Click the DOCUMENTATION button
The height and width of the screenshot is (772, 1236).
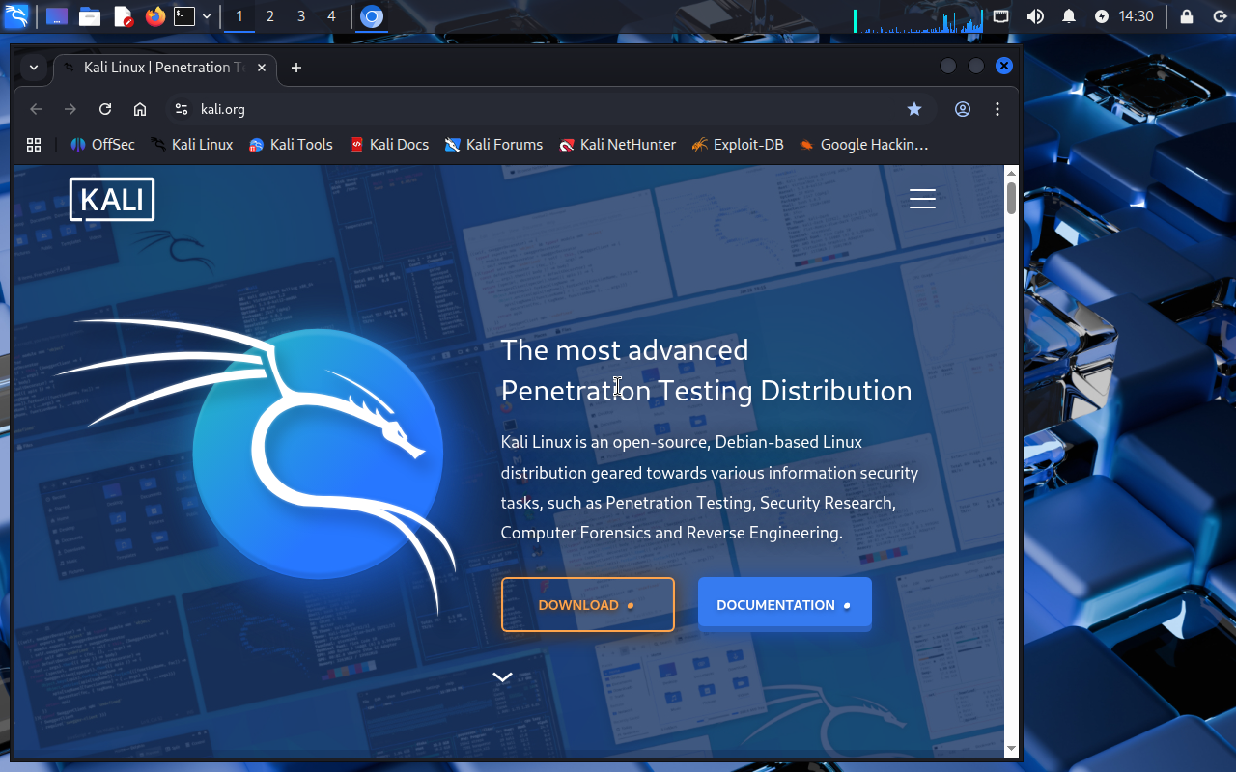(784, 605)
